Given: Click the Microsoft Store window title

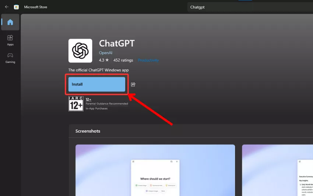Looking at the screenshot, I should point(35,7).
